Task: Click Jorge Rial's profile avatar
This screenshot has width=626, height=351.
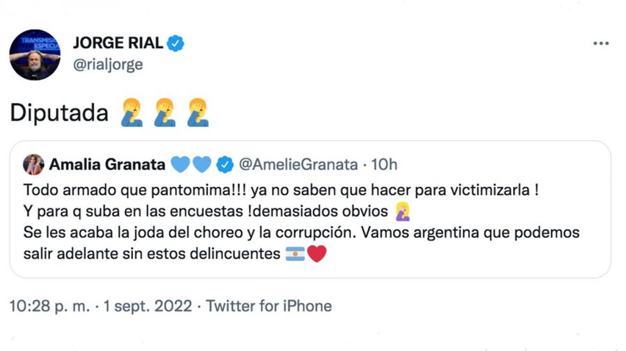Action: pos(35,54)
